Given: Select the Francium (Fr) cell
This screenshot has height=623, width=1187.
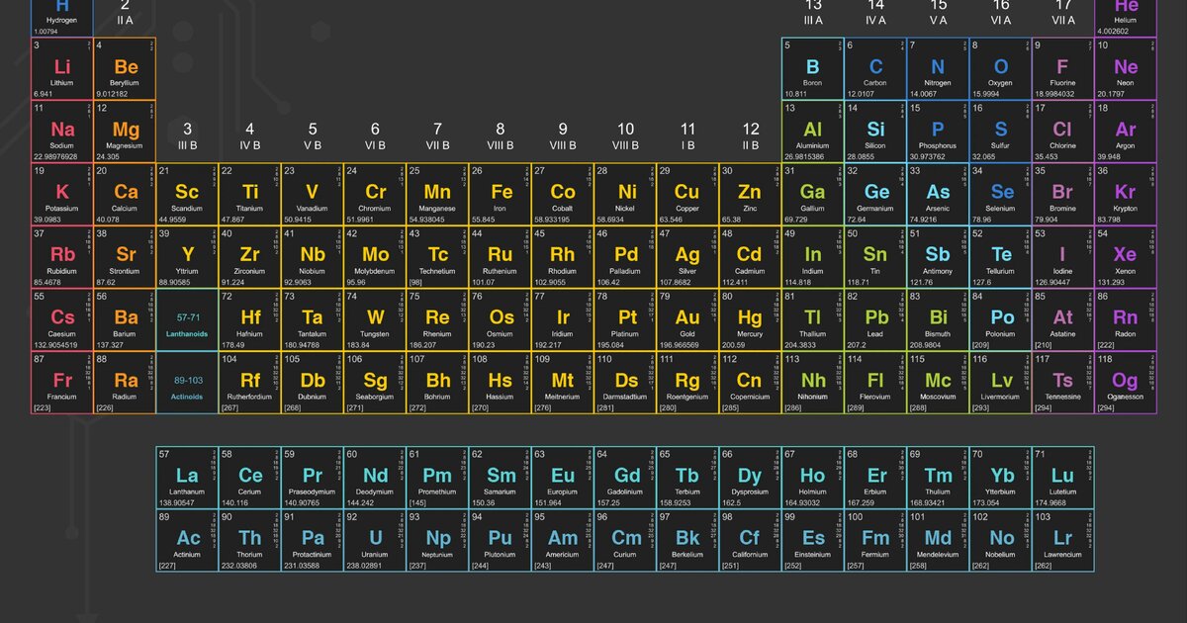Looking at the screenshot, I should 62,383.
